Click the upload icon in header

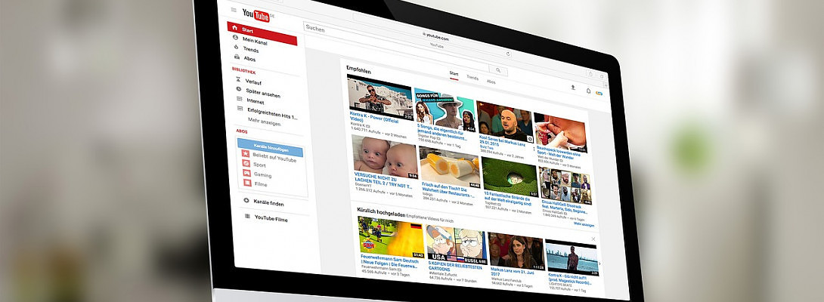pyautogui.click(x=572, y=87)
